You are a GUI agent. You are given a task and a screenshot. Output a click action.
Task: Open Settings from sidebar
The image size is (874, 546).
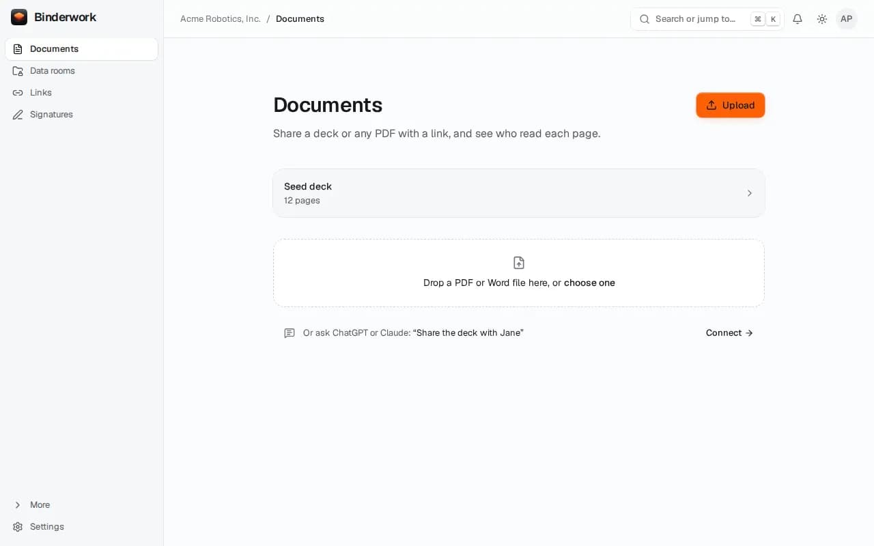tap(81, 527)
